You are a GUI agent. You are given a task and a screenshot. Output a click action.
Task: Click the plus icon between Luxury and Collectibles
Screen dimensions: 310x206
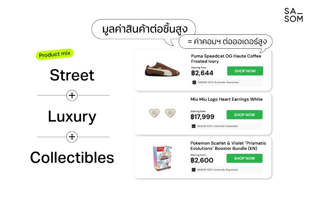coord(72,137)
